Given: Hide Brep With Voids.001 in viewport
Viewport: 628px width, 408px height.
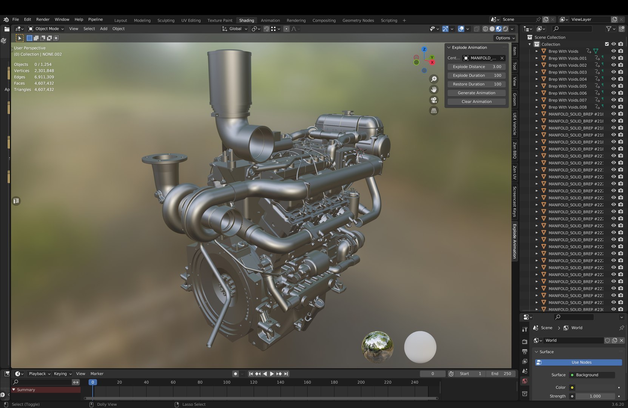Looking at the screenshot, I should 614,58.
